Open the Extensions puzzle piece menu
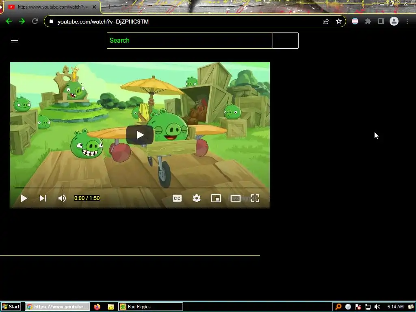This screenshot has height=312, width=416. pos(368,21)
